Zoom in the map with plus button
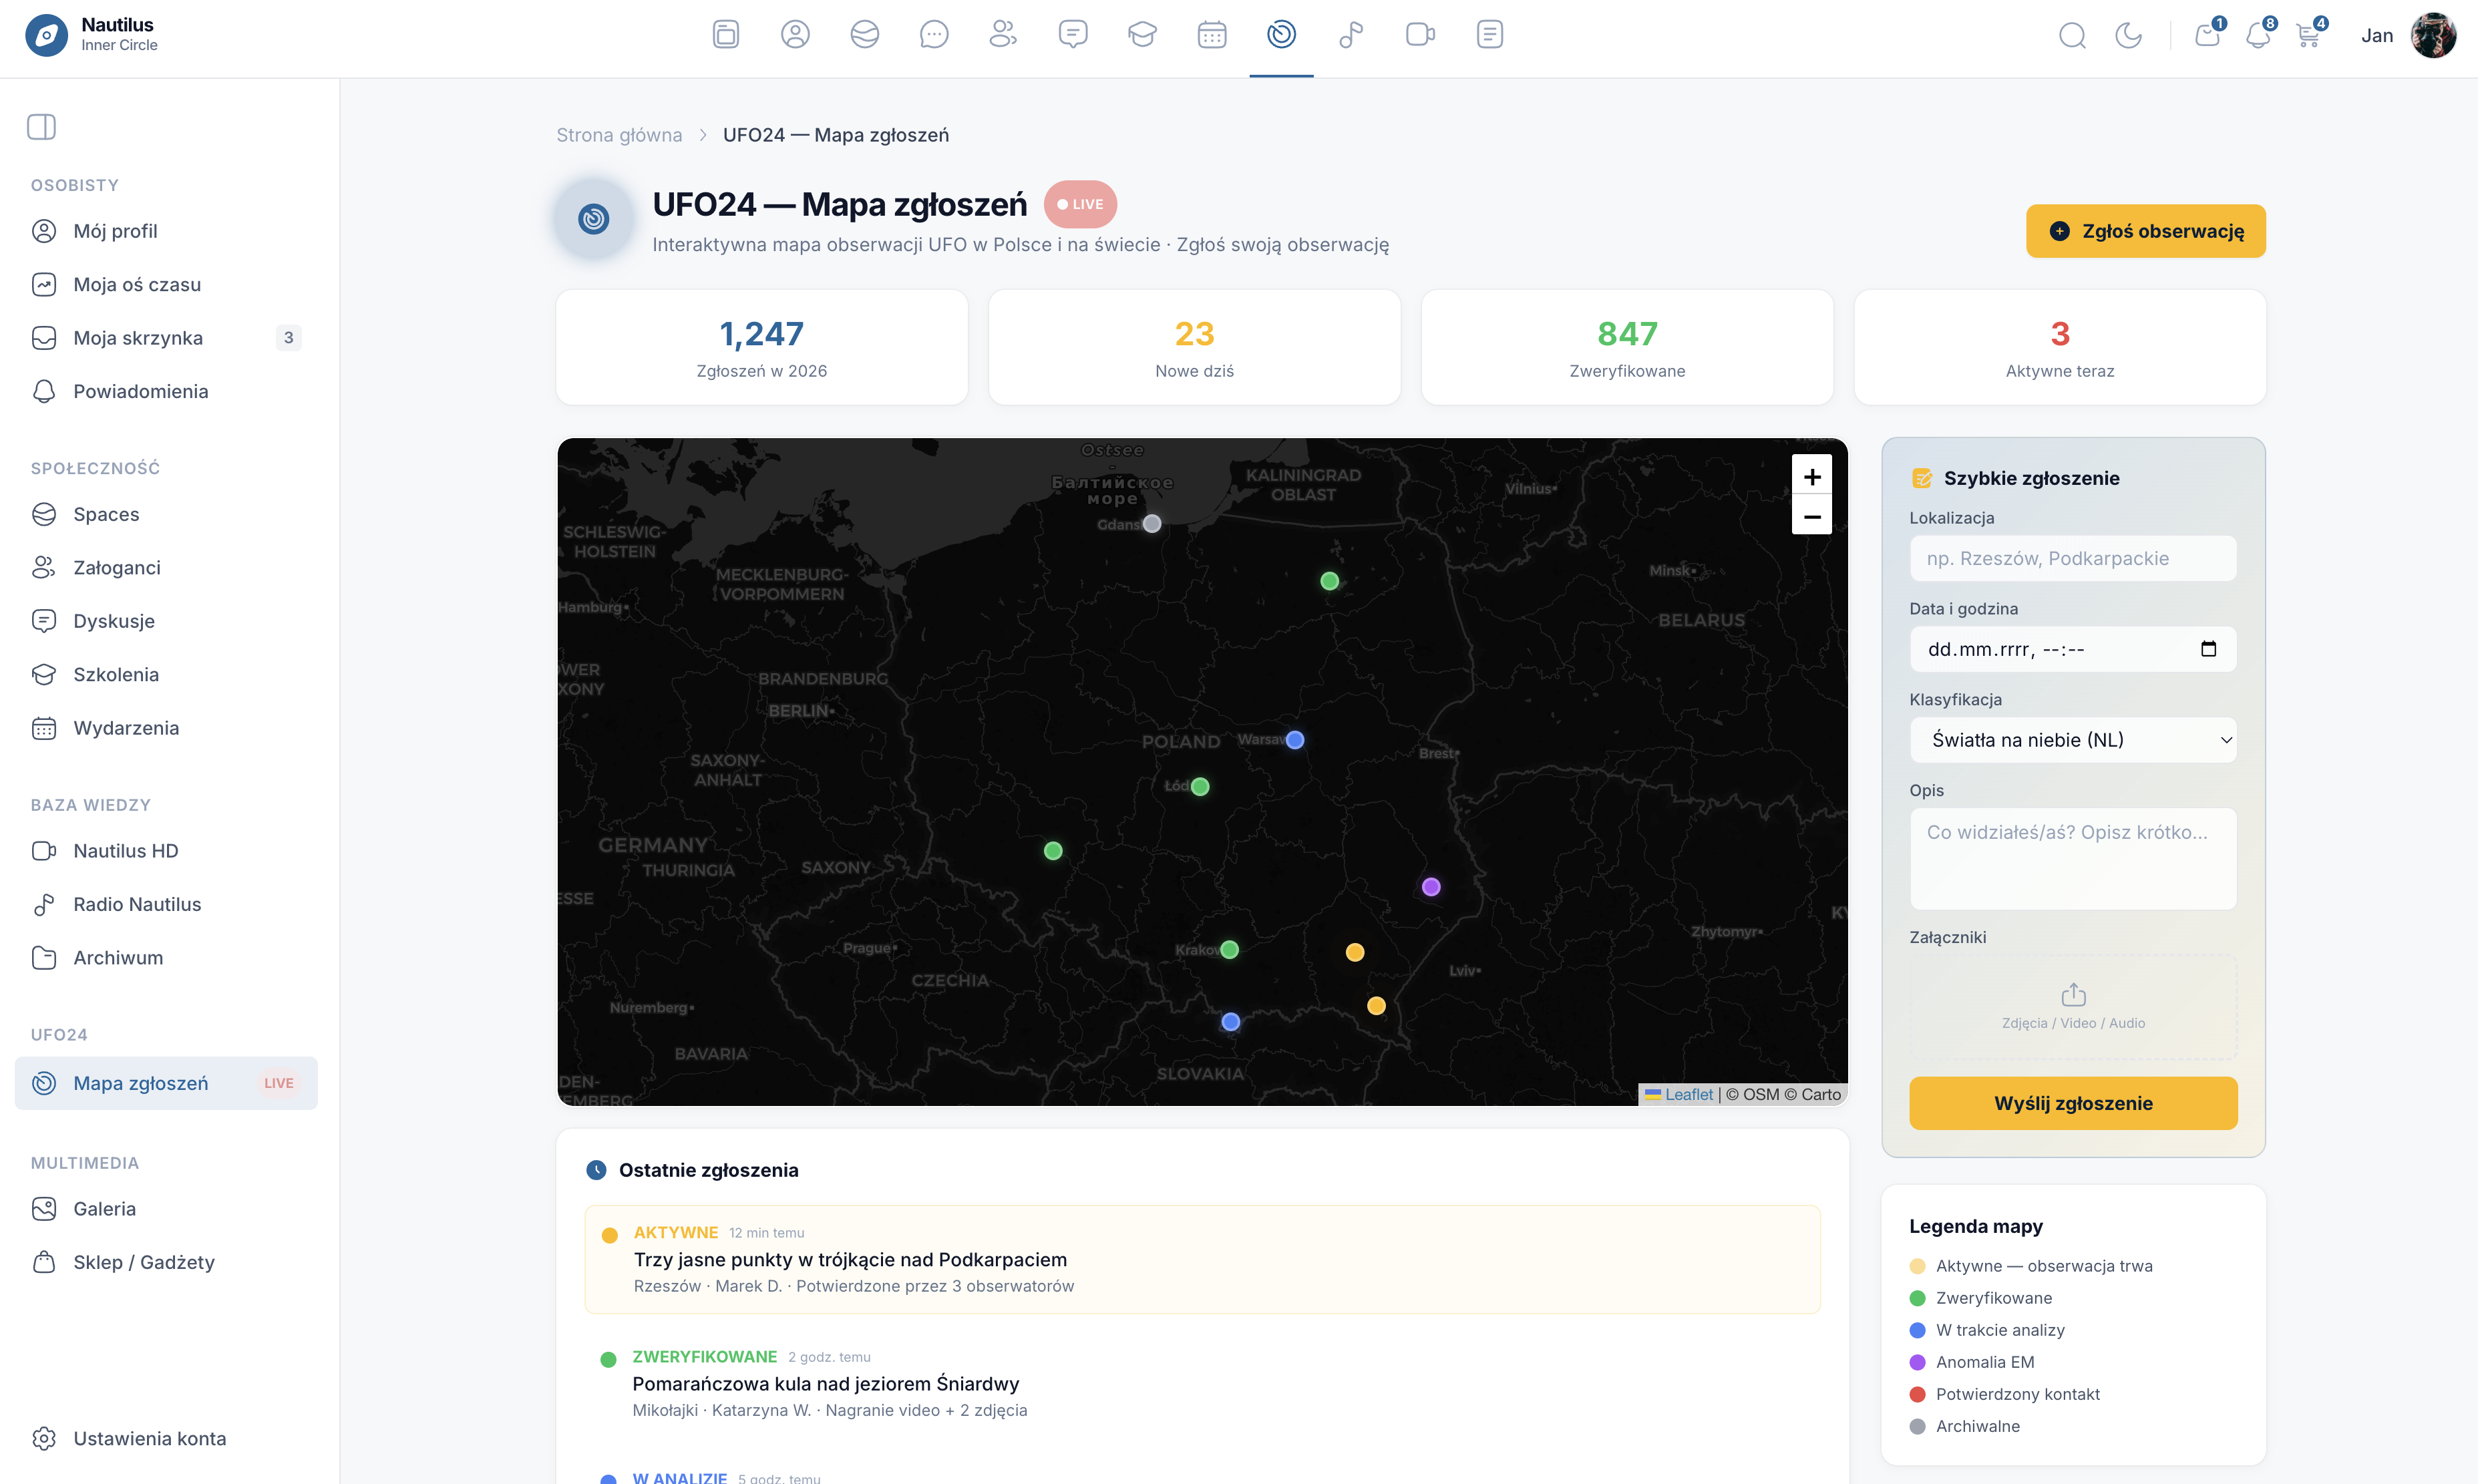The width and height of the screenshot is (2478, 1484). click(x=1811, y=477)
